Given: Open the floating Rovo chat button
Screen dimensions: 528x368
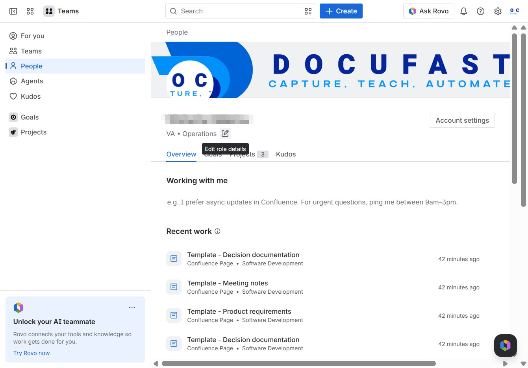Looking at the screenshot, I should pos(505,346).
